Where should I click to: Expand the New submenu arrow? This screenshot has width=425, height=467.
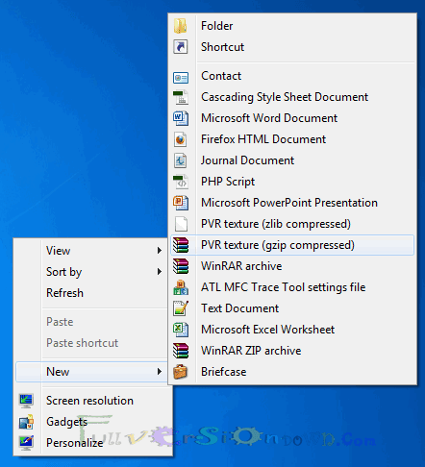point(160,372)
